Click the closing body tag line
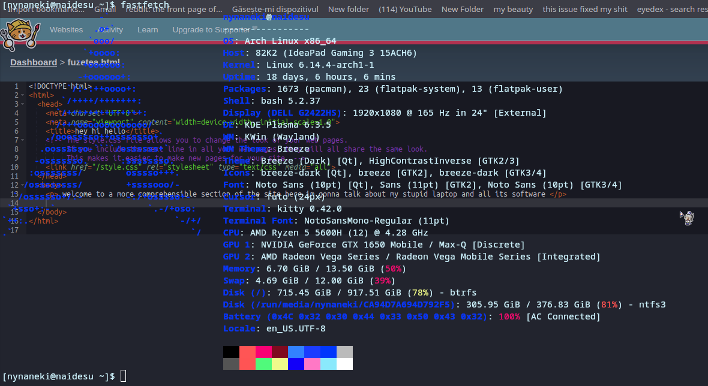The width and height of the screenshot is (708, 386). 52,212
